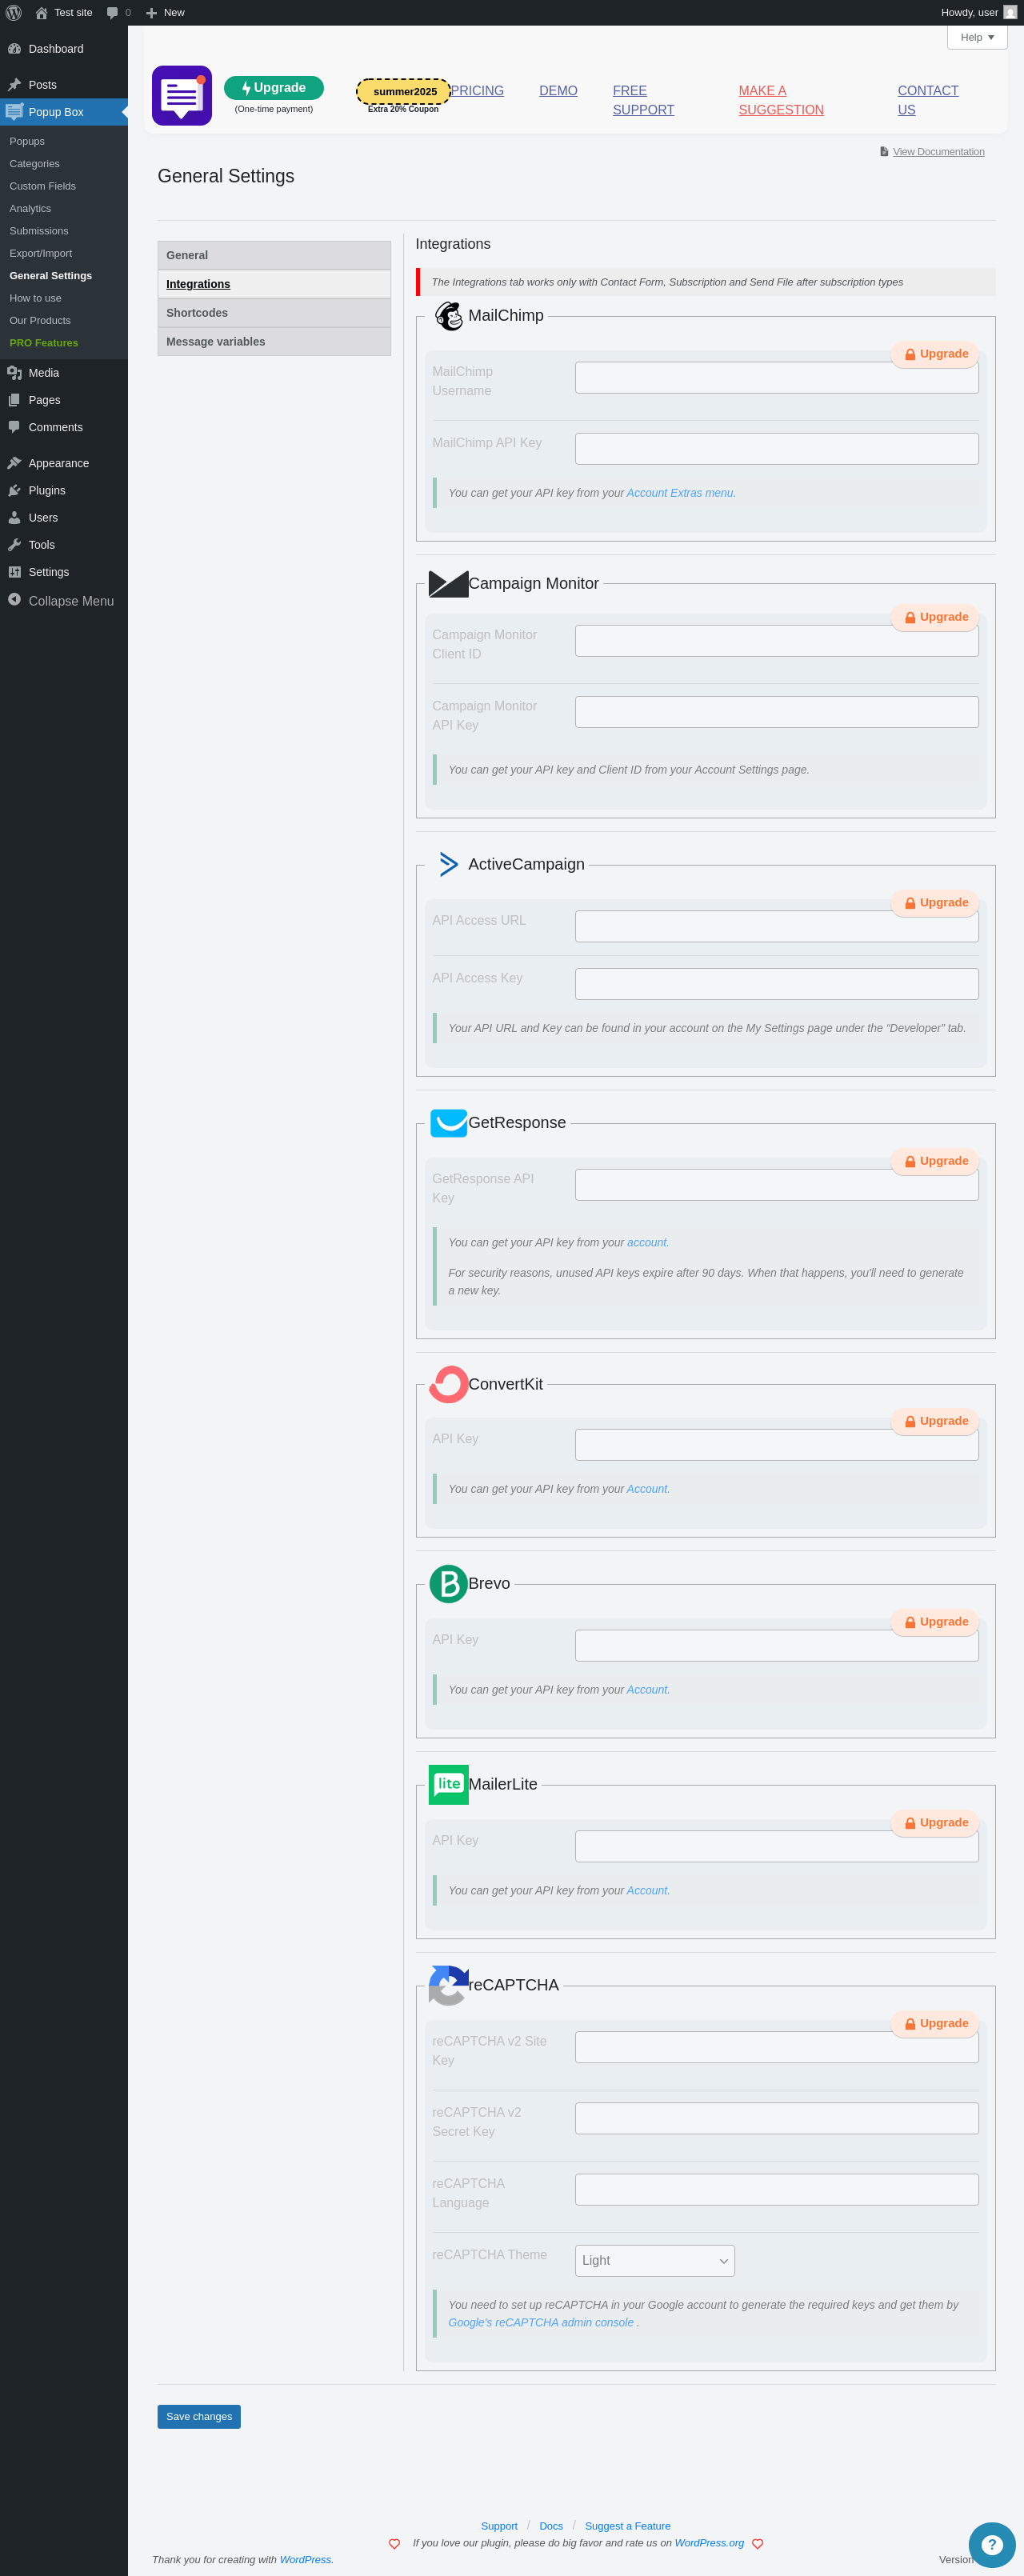Open the reCAPTCHA Theme dropdown showing Light
The image size is (1024, 2576).
(655, 2260)
